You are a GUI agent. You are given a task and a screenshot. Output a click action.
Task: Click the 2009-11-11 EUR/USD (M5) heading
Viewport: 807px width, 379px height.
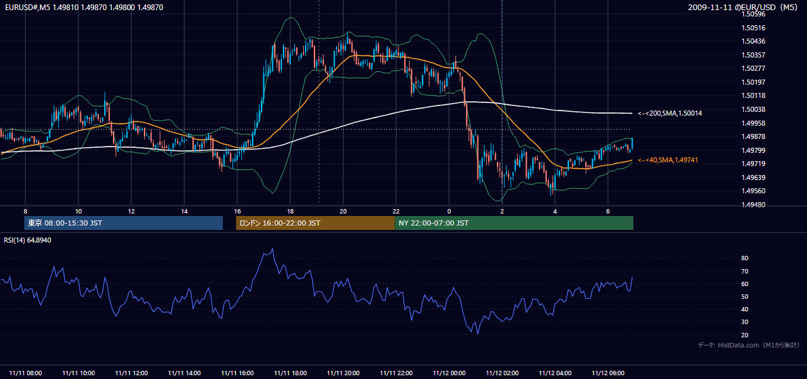(x=744, y=7)
